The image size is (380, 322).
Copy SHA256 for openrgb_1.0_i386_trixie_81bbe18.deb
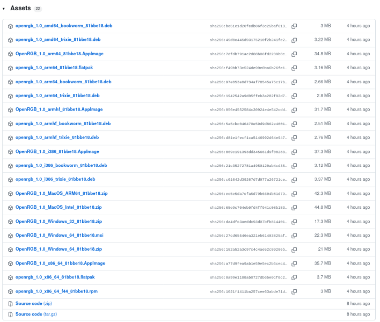click(294, 180)
